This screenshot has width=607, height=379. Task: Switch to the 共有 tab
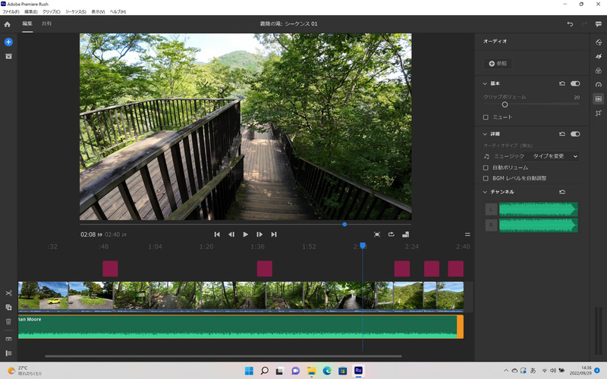point(47,24)
